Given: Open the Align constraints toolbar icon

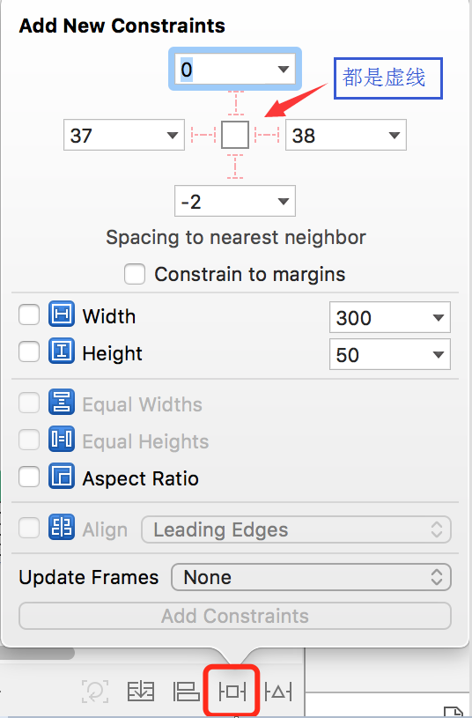Looking at the screenshot, I should [187, 691].
